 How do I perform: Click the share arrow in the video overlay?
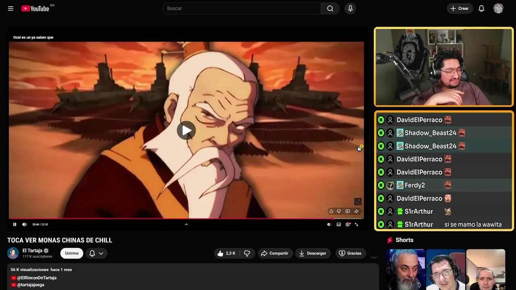(x=356, y=211)
